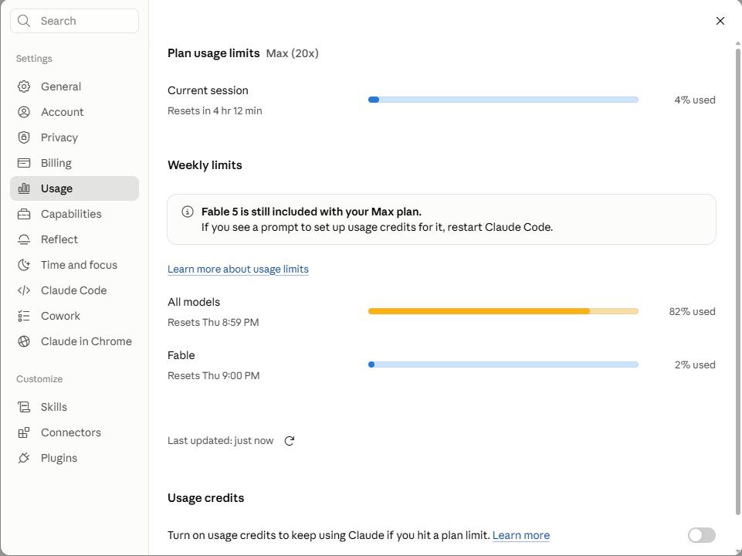Open the Plugins page

[x=74, y=458]
